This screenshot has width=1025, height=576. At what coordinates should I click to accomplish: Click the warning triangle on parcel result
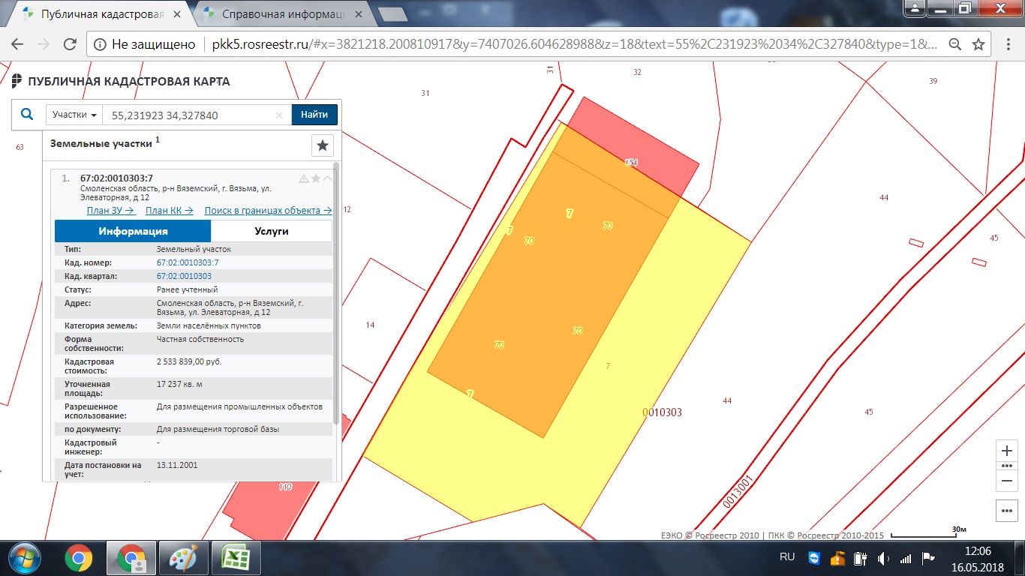tap(304, 178)
